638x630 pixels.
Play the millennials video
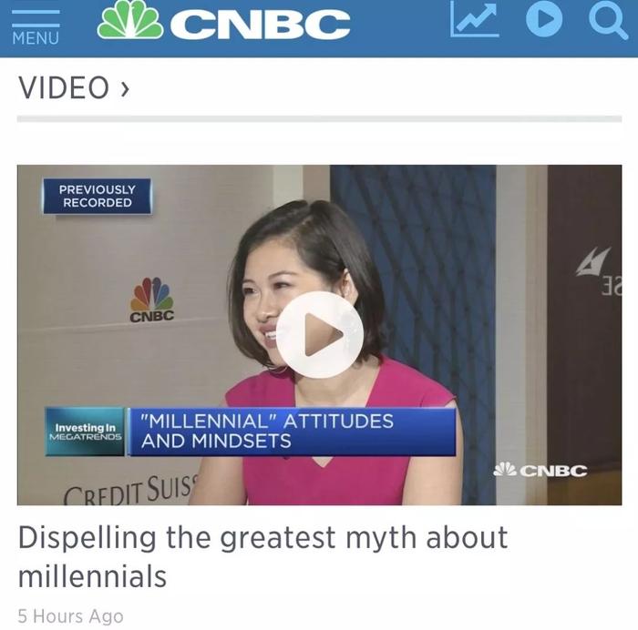point(320,334)
